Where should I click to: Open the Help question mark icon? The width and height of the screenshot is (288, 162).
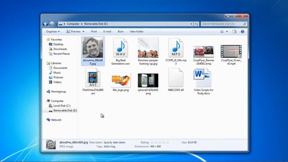[243, 31]
